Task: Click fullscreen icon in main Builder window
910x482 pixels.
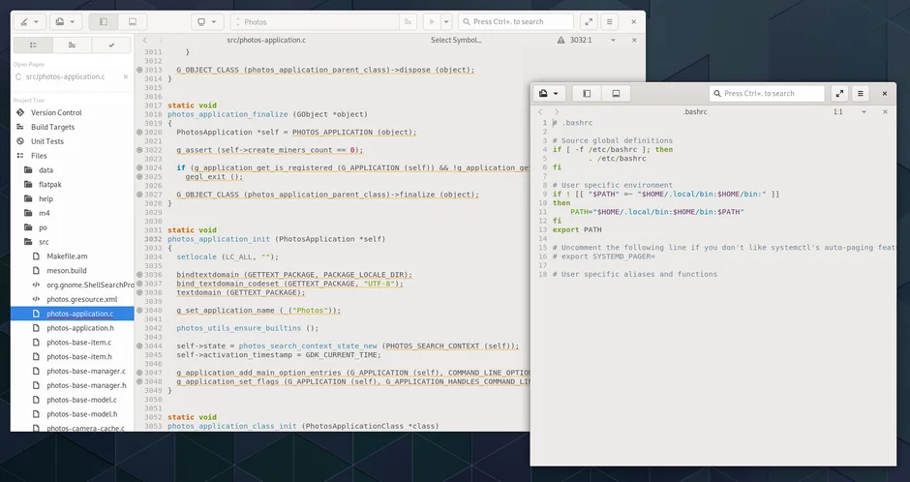Action: point(589,21)
